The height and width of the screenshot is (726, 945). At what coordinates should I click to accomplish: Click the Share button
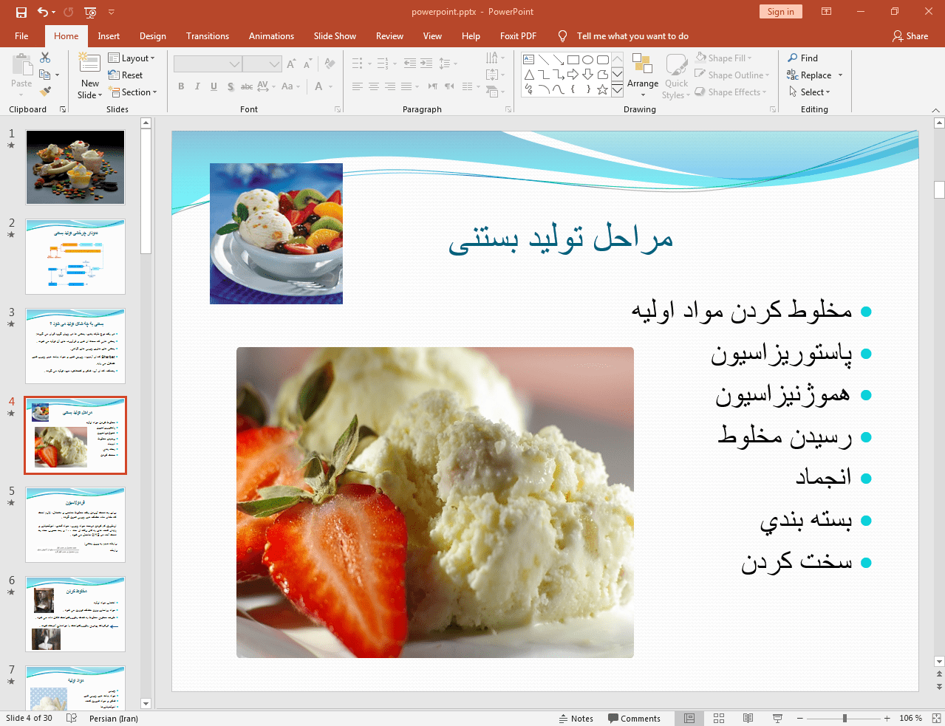(x=910, y=36)
